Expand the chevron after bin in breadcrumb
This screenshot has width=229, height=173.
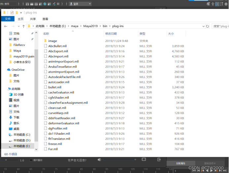110,26
